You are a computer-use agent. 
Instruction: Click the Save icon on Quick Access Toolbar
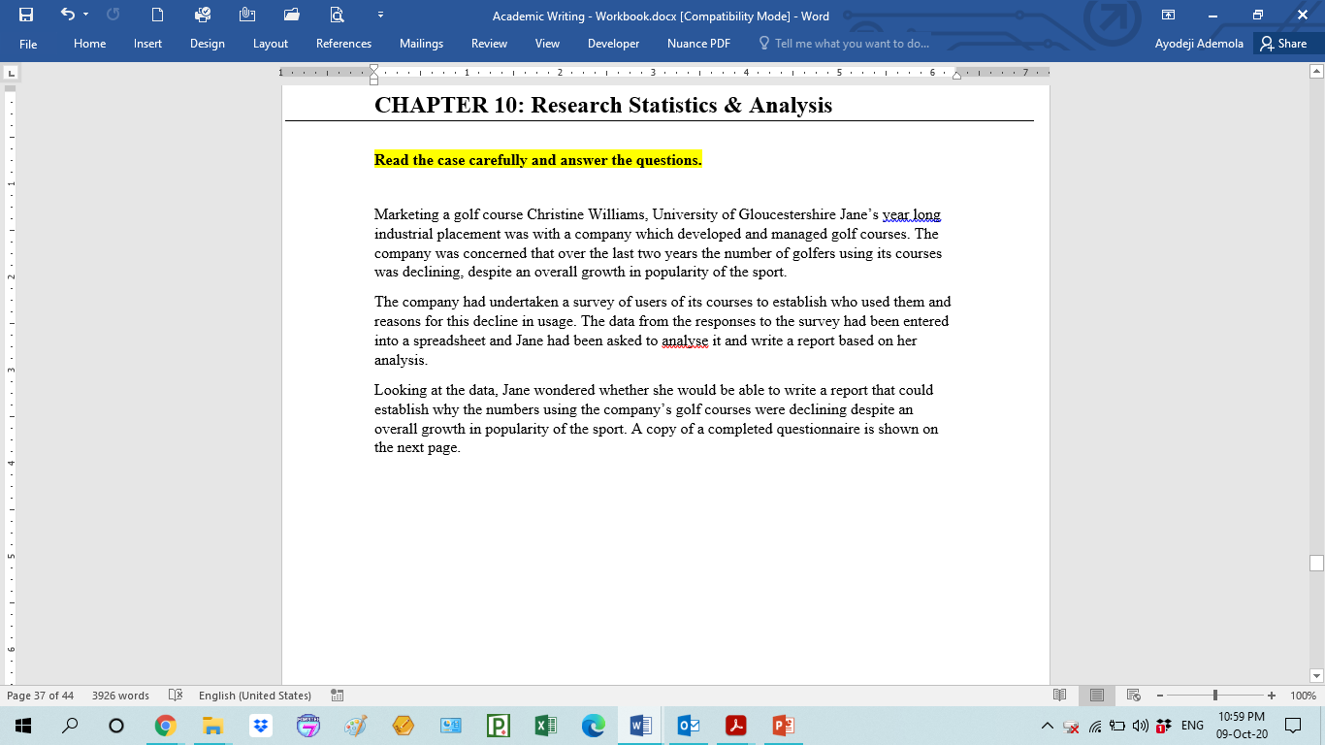[x=26, y=16]
